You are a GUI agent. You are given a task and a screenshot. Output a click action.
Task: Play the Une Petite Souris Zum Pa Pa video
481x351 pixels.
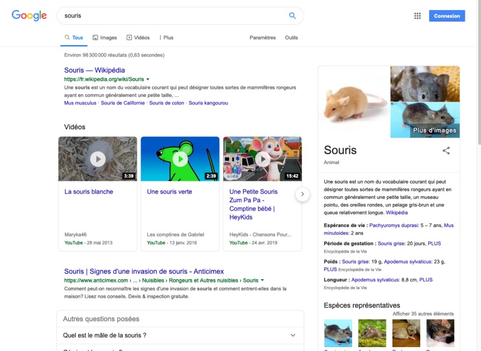(262, 159)
